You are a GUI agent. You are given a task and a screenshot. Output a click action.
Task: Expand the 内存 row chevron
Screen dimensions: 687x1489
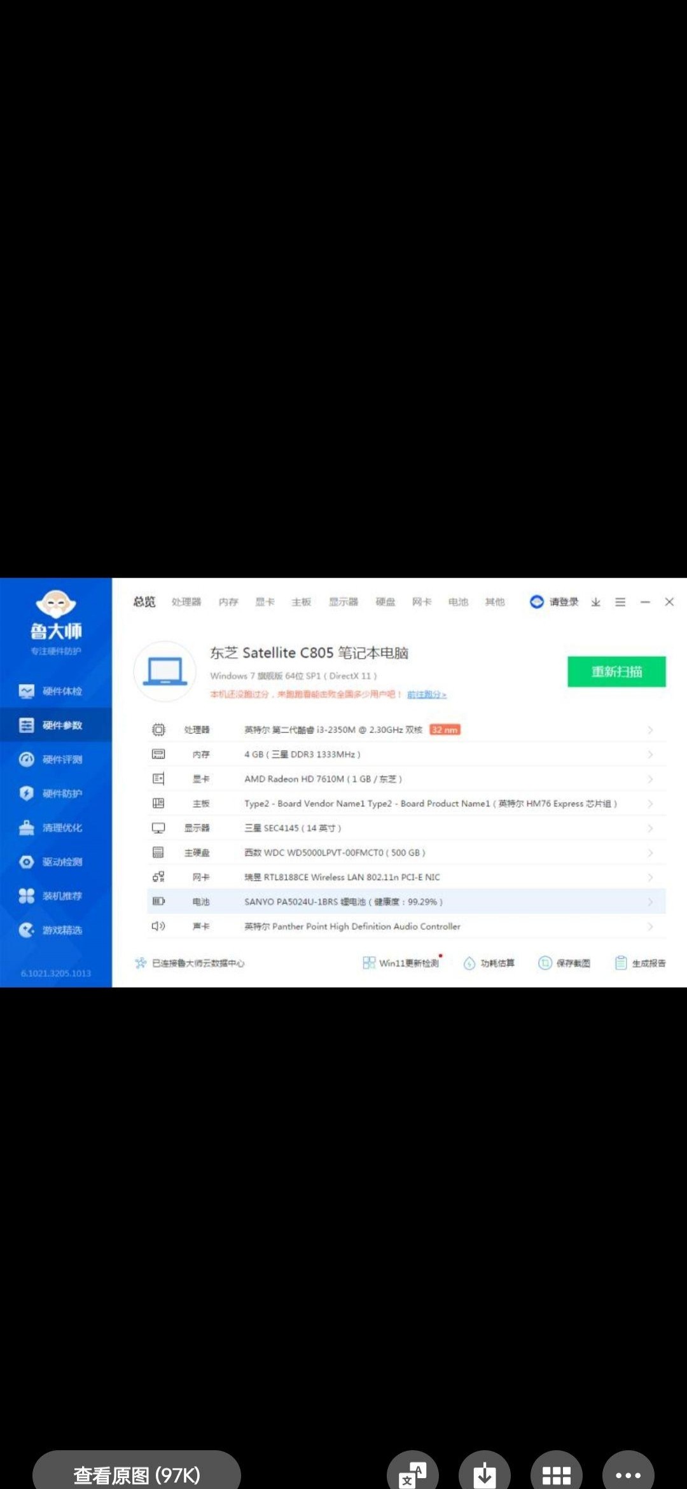point(650,755)
